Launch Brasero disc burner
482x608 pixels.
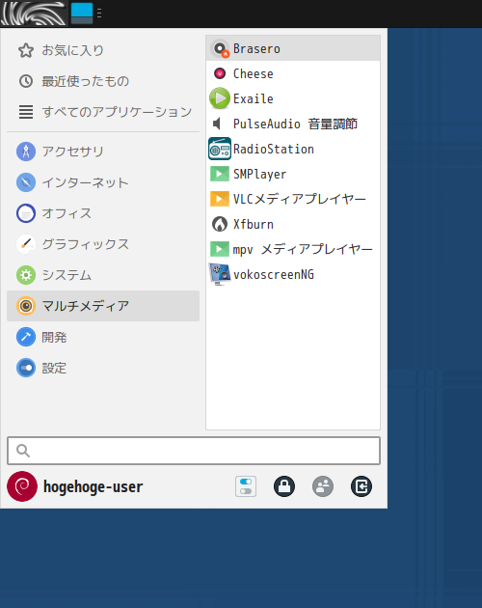[x=293, y=48]
